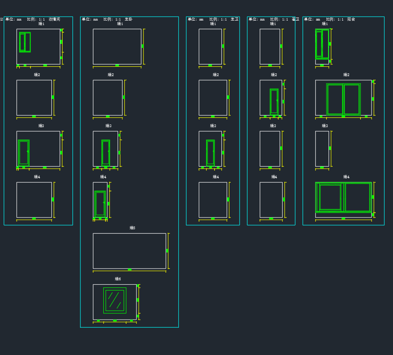Select the 主卧 header label
The height and width of the screenshot is (355, 393).
click(128, 19)
